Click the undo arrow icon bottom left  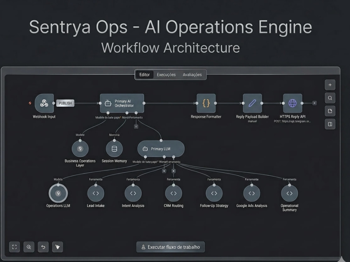[x=43, y=247]
